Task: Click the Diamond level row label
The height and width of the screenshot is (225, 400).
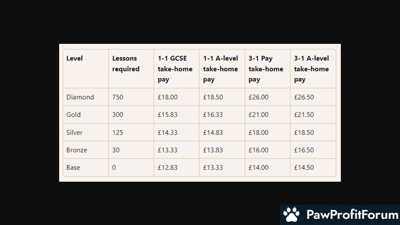Action: tap(80, 97)
